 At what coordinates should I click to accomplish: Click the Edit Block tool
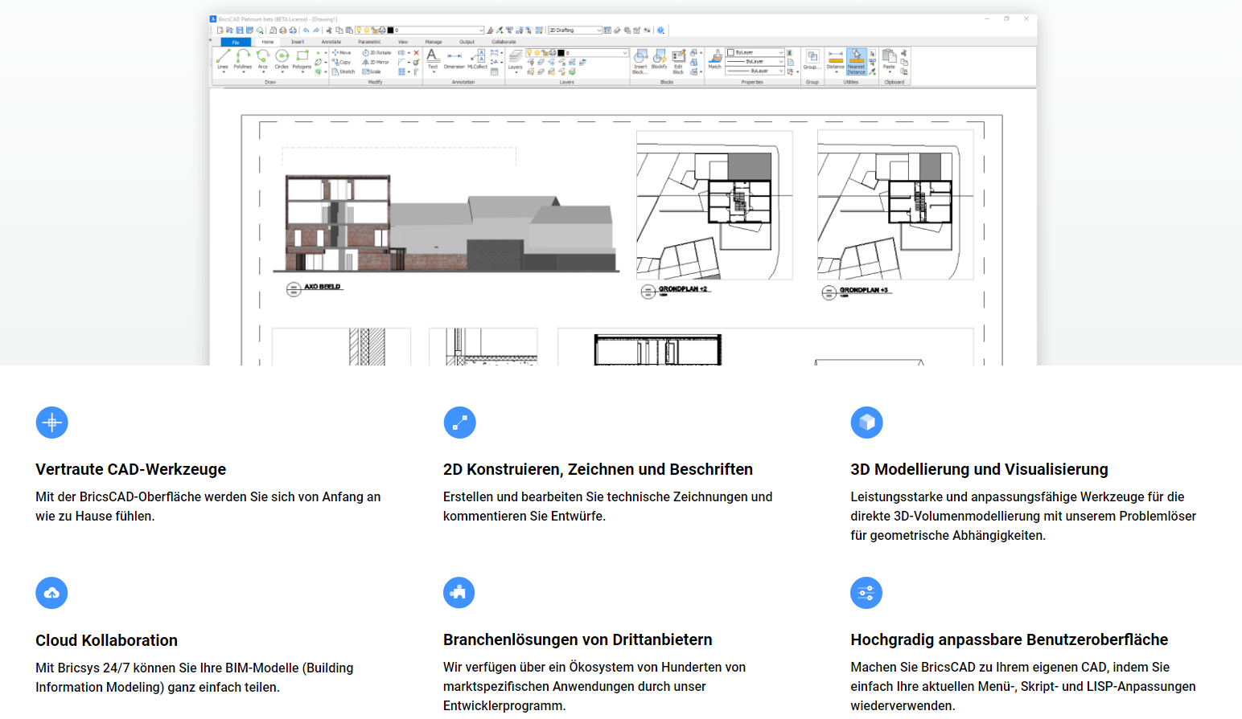pyautogui.click(x=678, y=61)
